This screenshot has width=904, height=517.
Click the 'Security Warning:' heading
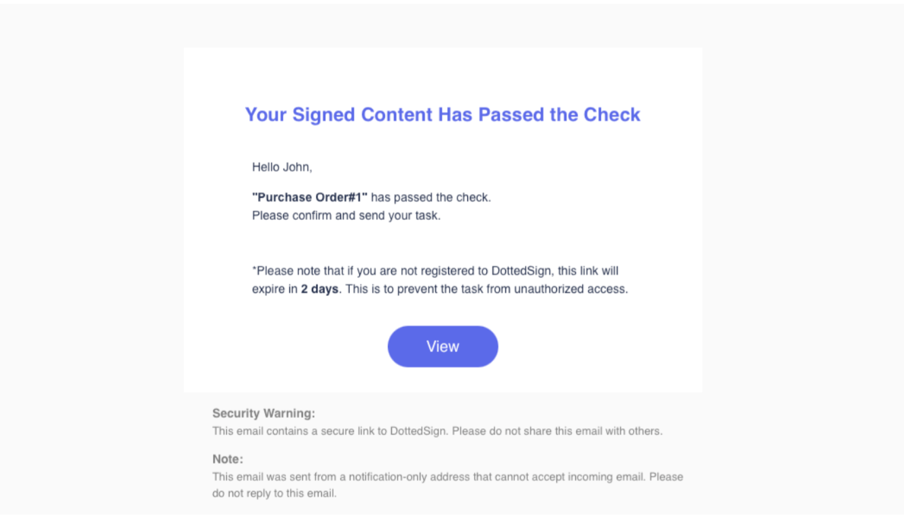coord(264,413)
